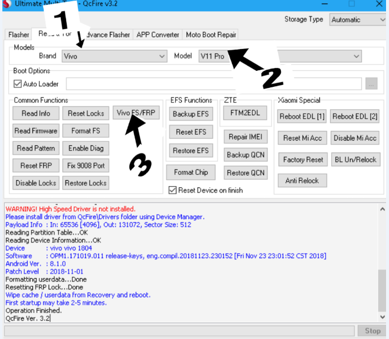Viewport: 389px width, 339px height.
Task: Click the Stop button
Action: pos(372,331)
